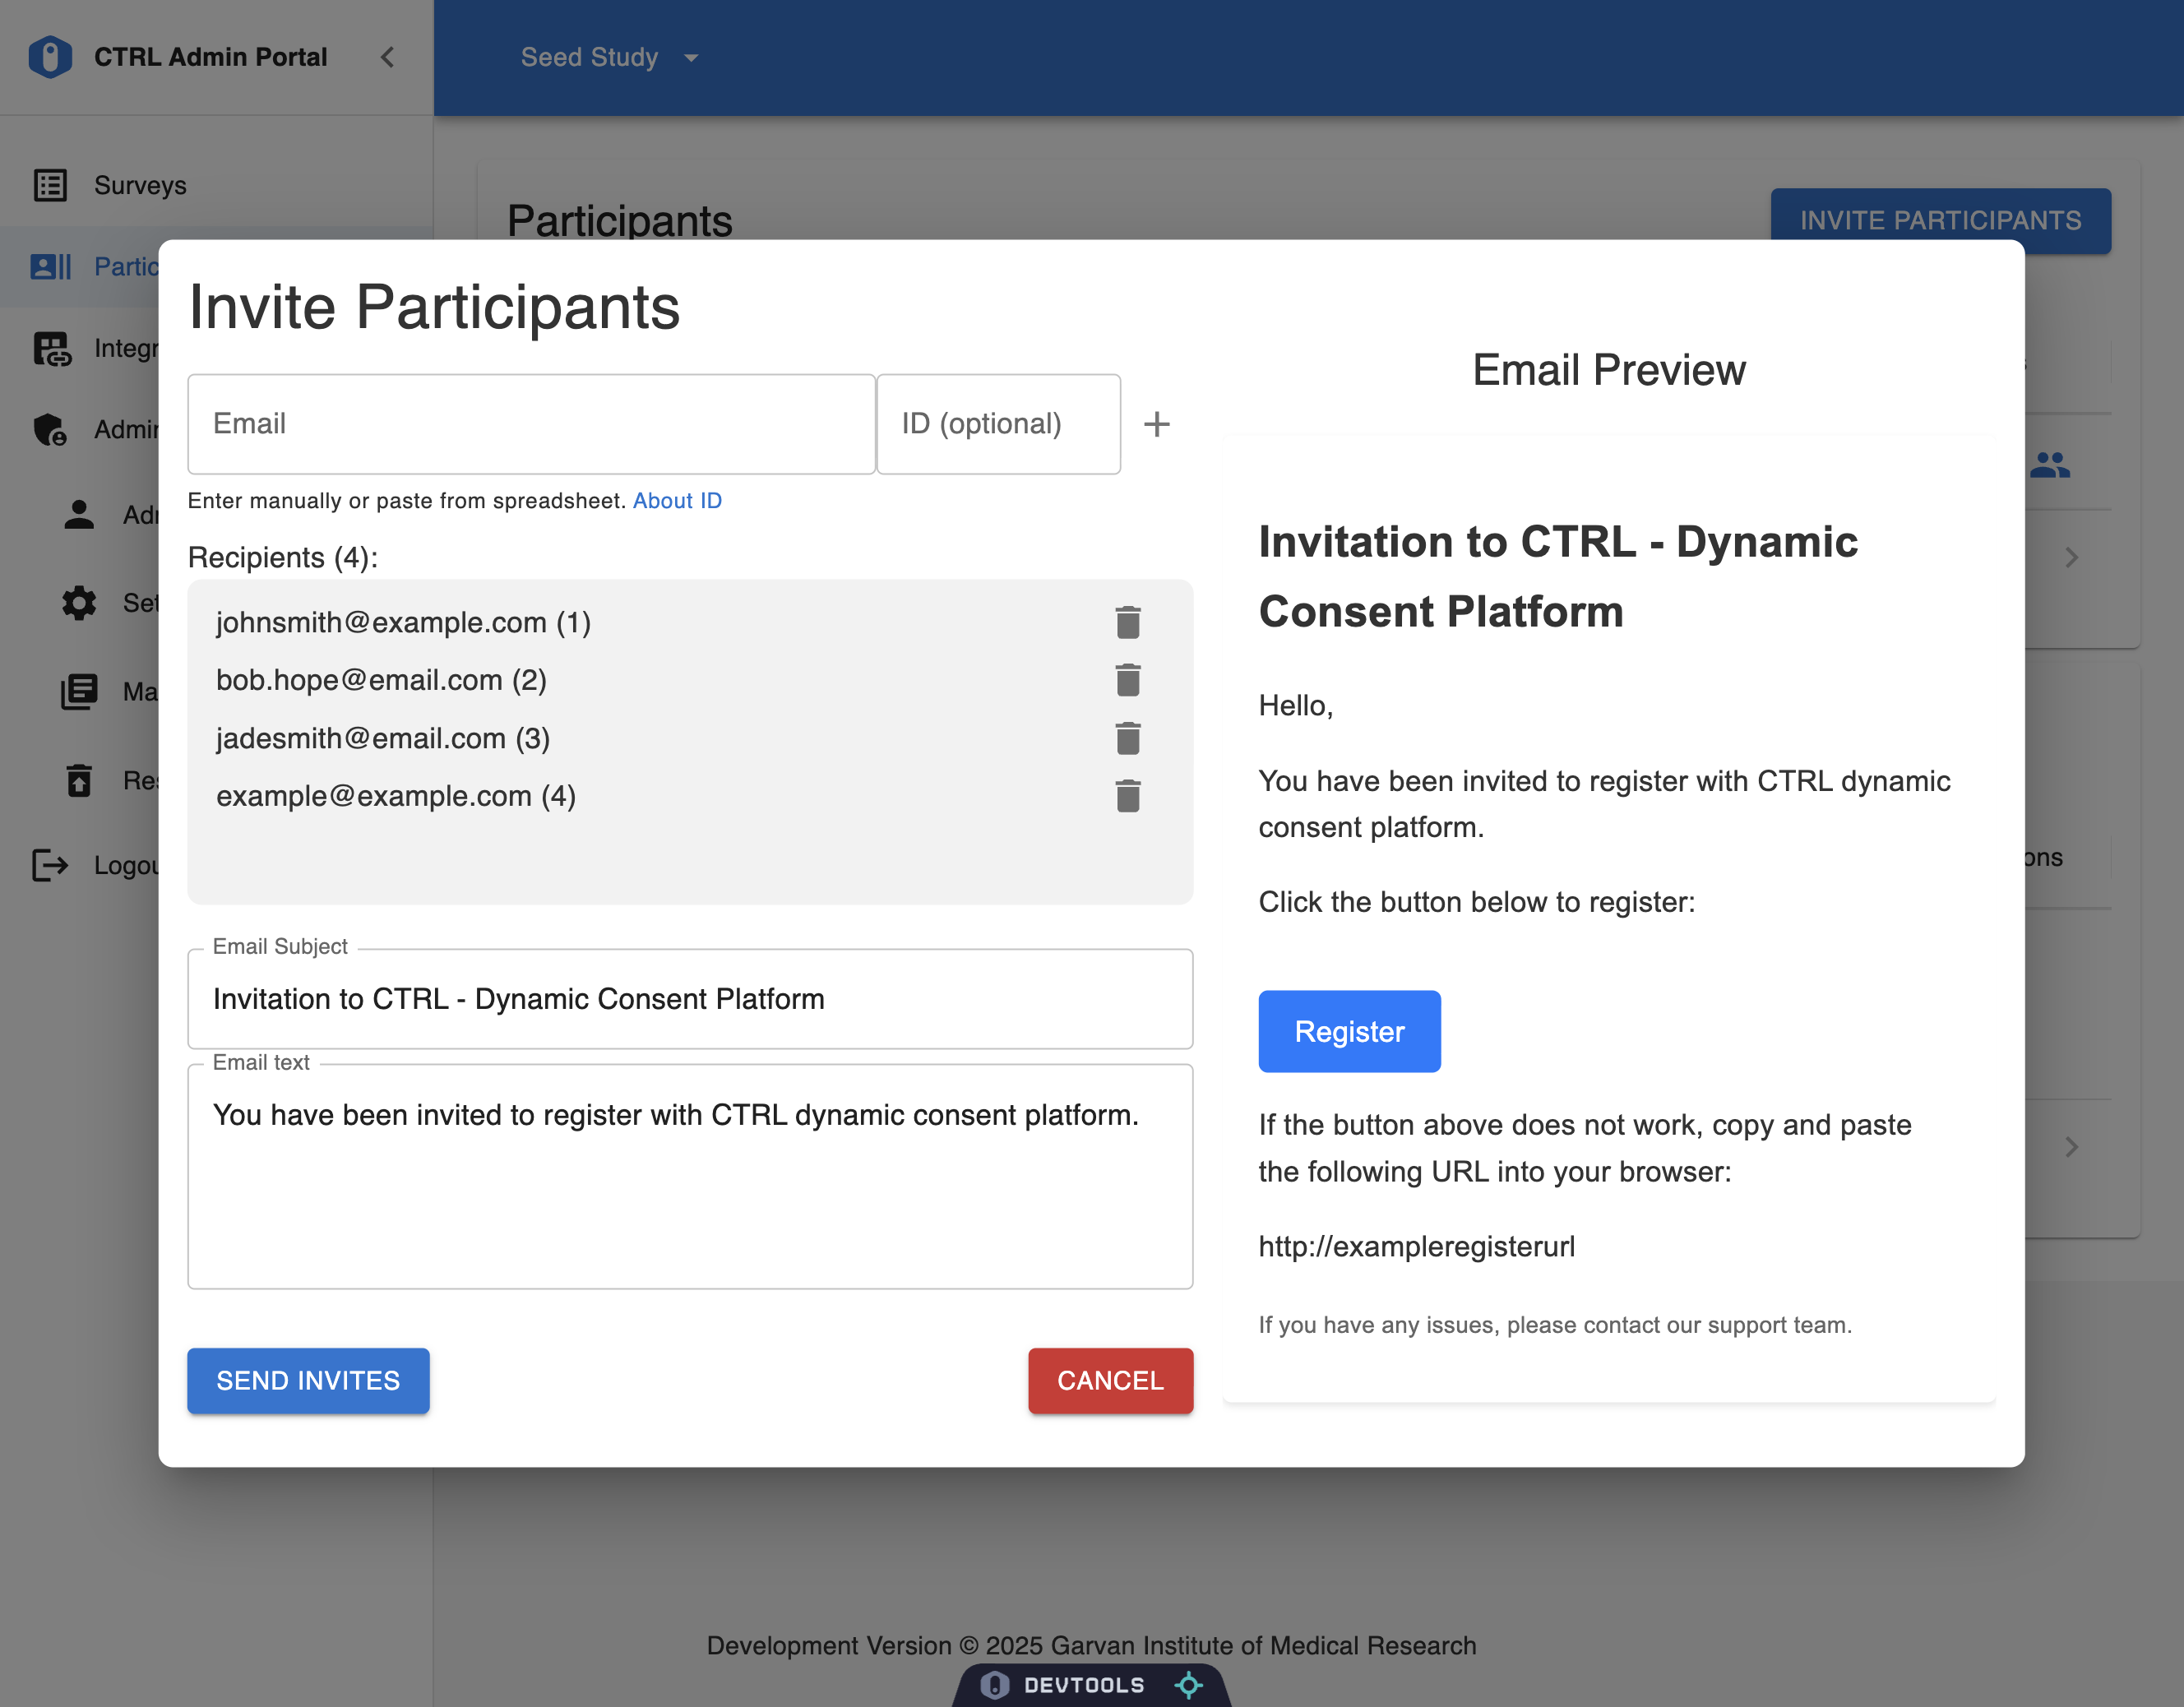Viewport: 2184px width, 1707px height.
Task: Click the Surveys sidebar icon
Action: point(50,185)
